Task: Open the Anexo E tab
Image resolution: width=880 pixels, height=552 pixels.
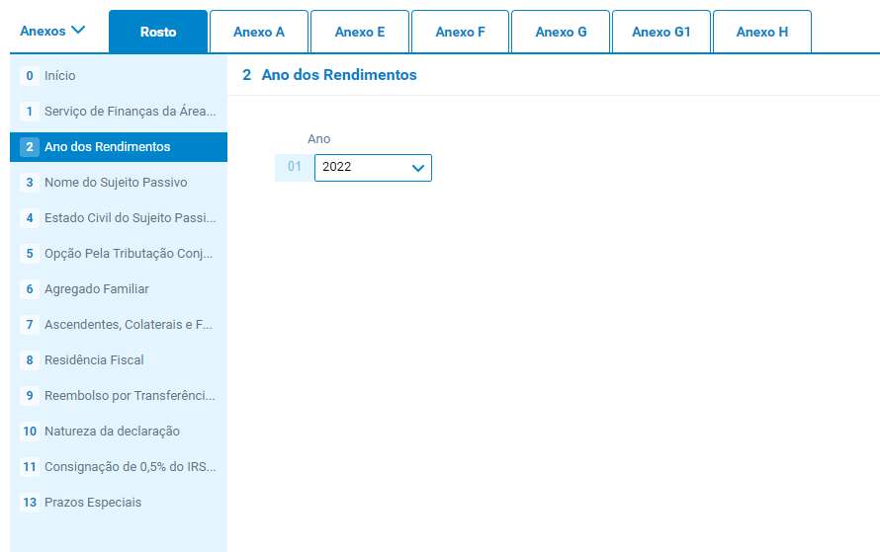Action: pyautogui.click(x=360, y=32)
